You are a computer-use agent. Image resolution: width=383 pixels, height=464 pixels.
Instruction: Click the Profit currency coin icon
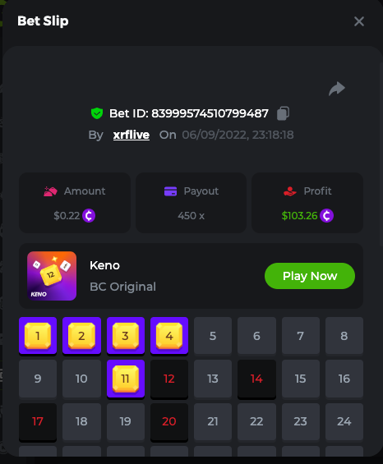click(326, 215)
